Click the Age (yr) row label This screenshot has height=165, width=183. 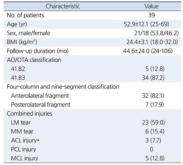pos(17,24)
